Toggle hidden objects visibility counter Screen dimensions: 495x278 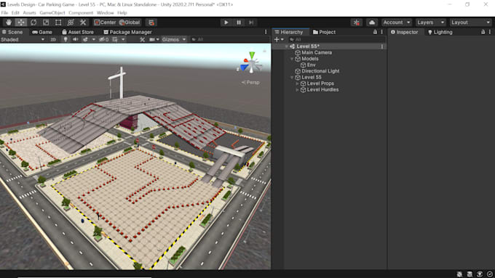[103, 39]
